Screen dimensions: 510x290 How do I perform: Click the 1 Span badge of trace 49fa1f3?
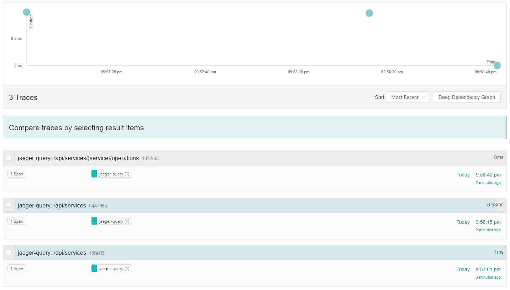[x=17, y=269]
